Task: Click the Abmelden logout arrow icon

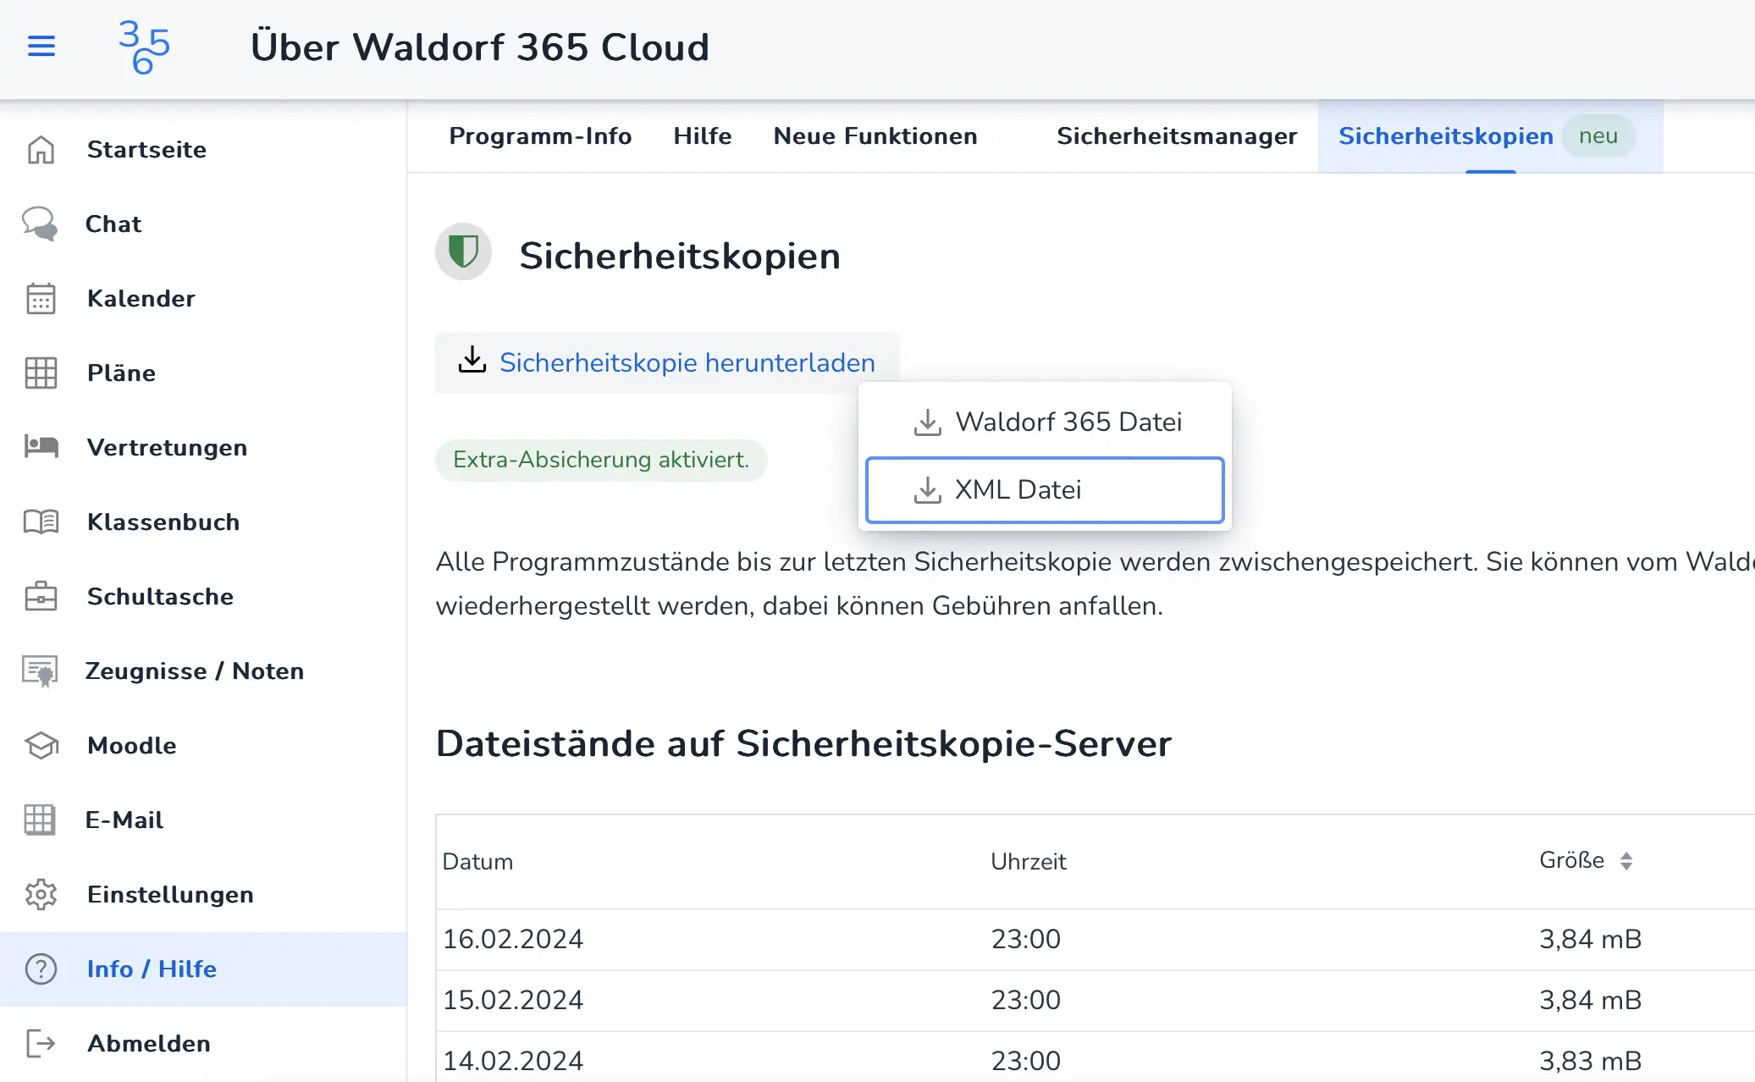Action: (41, 1044)
